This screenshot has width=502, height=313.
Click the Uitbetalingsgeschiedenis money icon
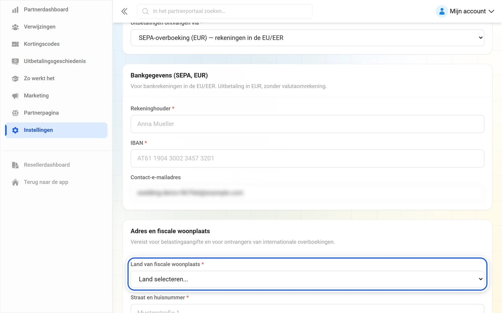(x=15, y=61)
